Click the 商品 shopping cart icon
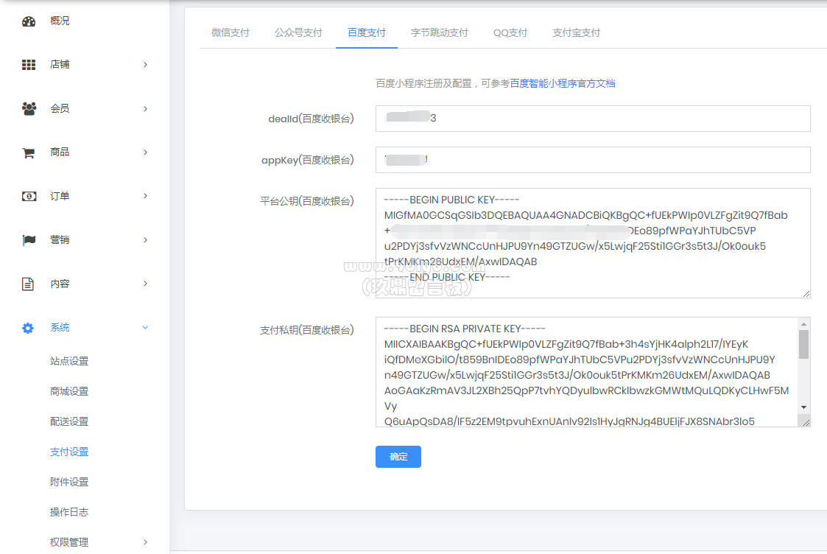 tap(29, 153)
